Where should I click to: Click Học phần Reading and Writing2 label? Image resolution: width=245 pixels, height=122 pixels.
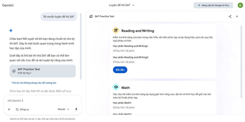point(131,57)
